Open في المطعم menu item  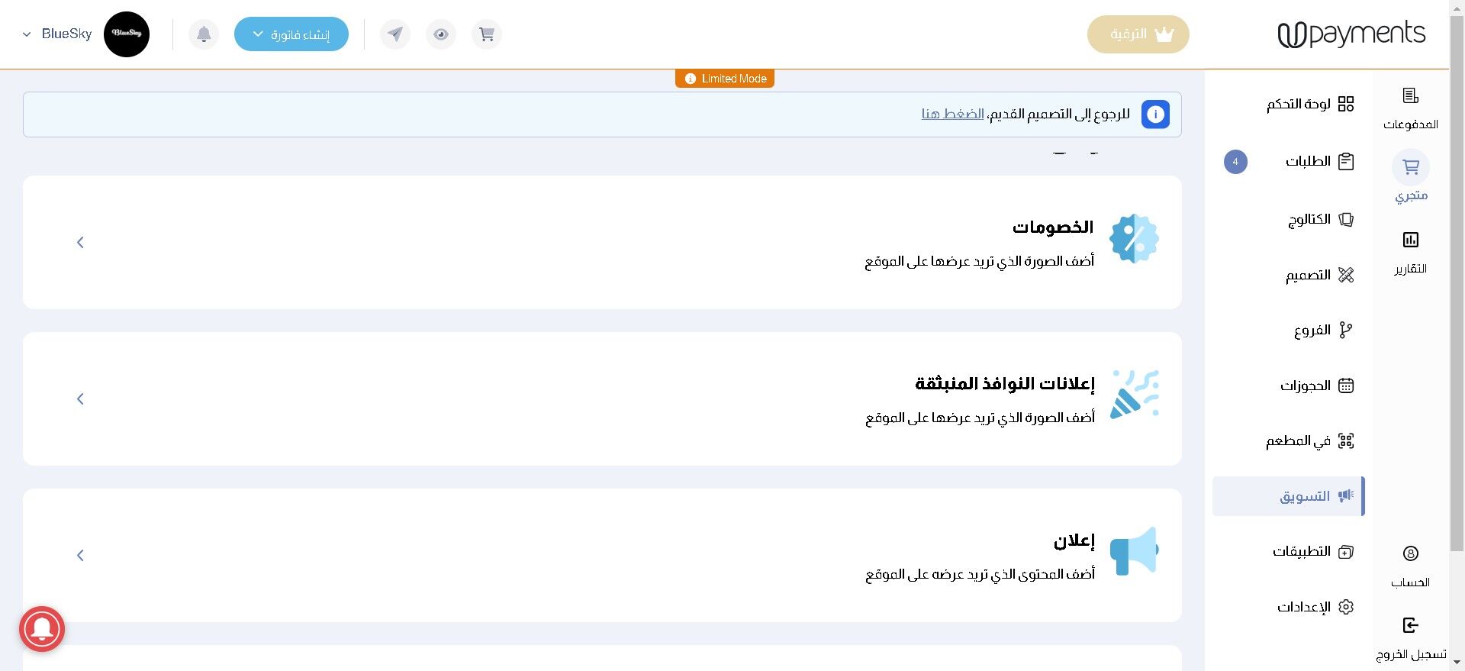[x=1310, y=440]
